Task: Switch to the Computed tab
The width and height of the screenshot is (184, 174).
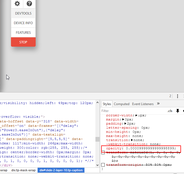Action: click(x=121, y=104)
